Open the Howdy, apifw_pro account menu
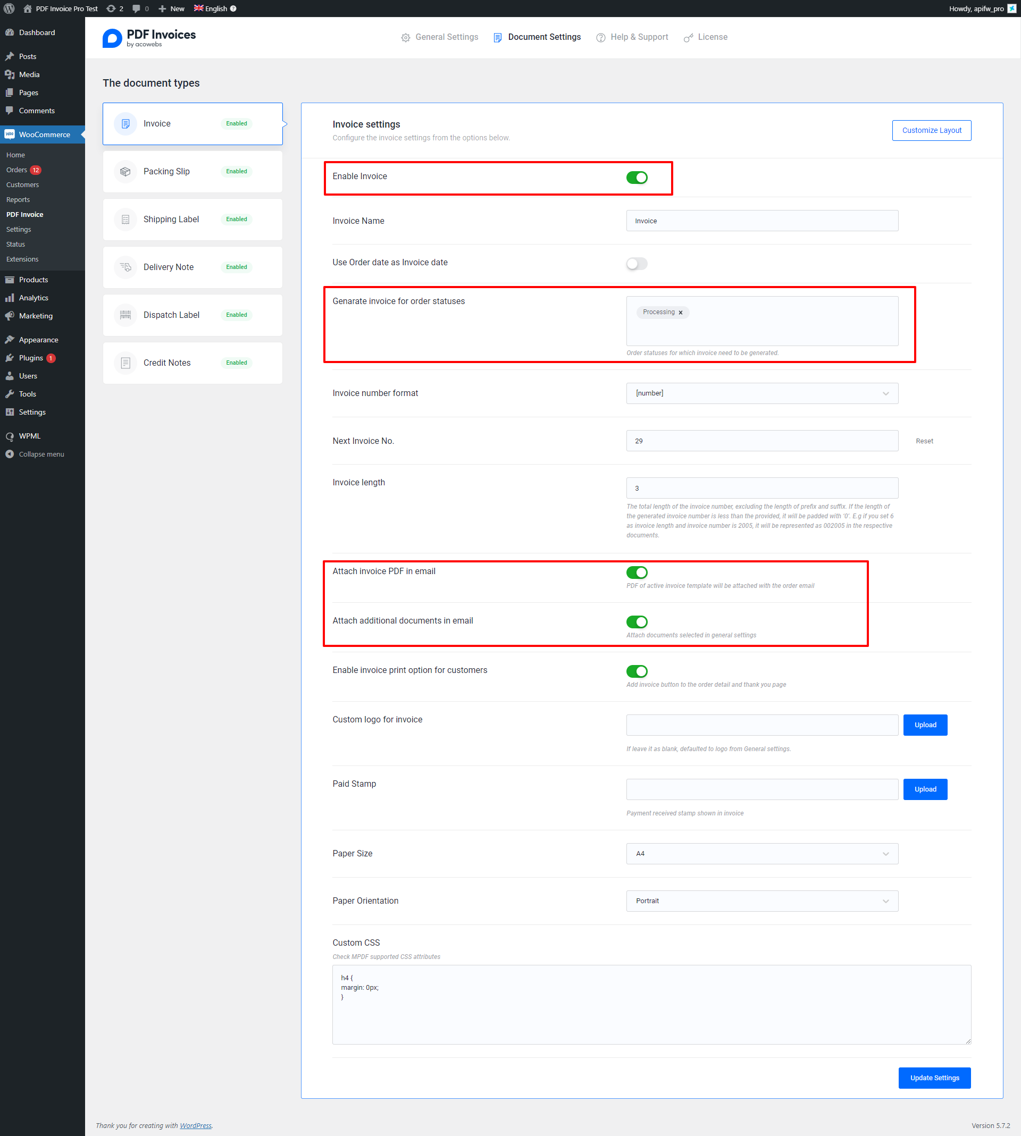The width and height of the screenshot is (1021, 1136). [x=982, y=9]
